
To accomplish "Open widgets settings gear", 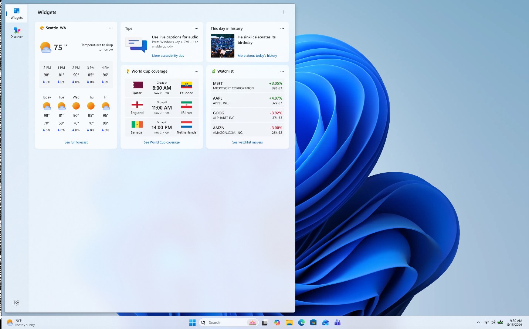I will point(17,302).
